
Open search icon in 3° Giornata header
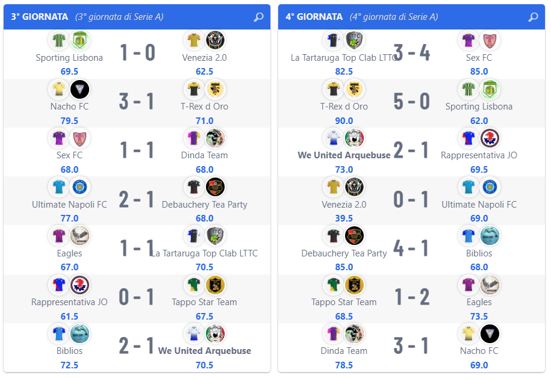[258, 17]
